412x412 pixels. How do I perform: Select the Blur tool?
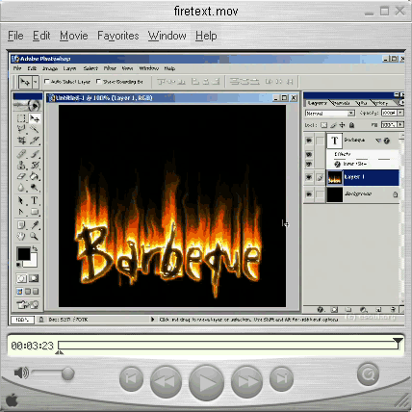(x=21, y=187)
